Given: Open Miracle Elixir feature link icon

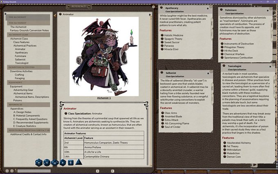Looking at the screenshot, I should point(162,49).
